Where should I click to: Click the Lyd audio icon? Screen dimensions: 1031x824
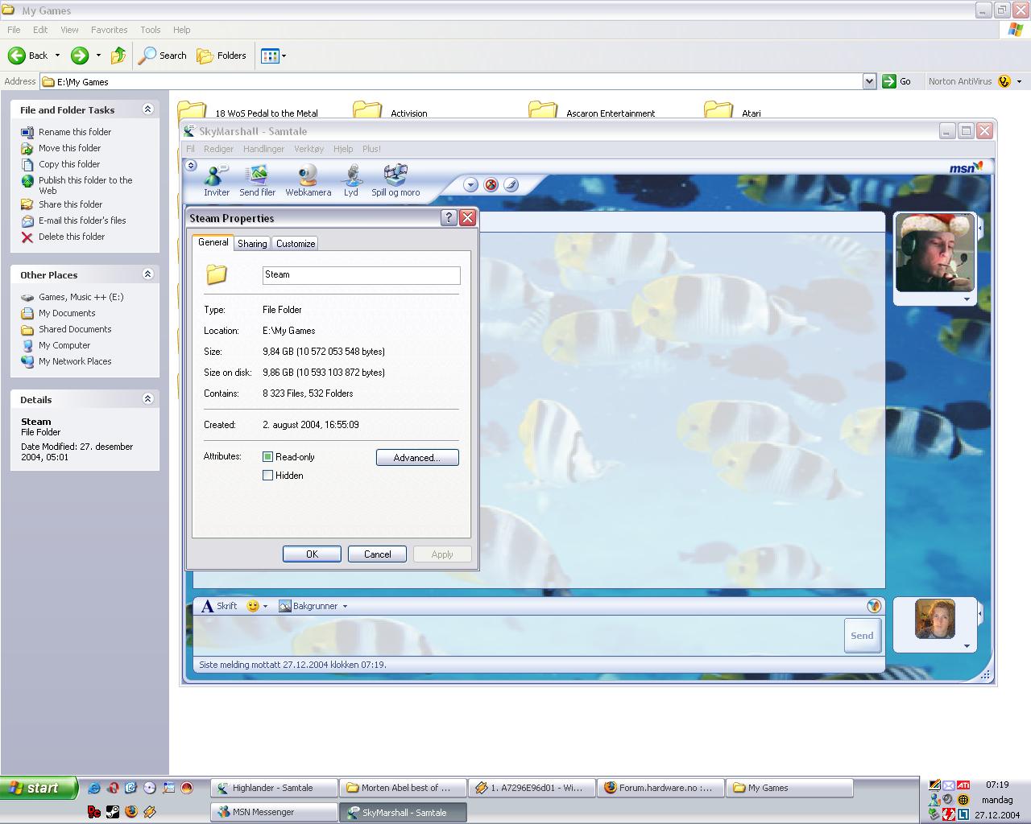click(x=351, y=180)
